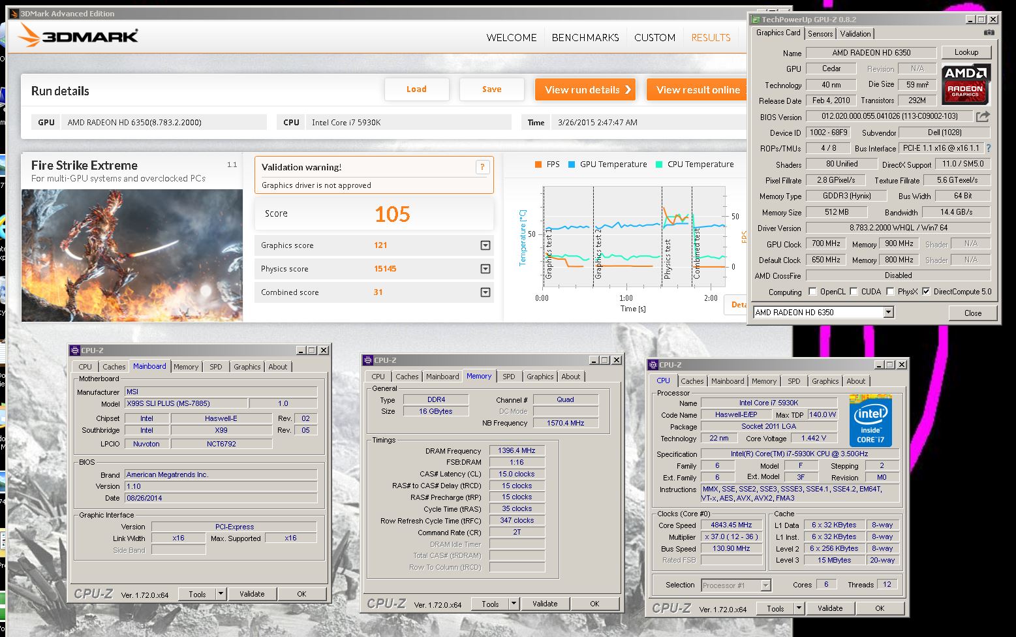Open About tab in CPU-Z processor window
Image resolution: width=1016 pixels, height=637 pixels.
[856, 381]
